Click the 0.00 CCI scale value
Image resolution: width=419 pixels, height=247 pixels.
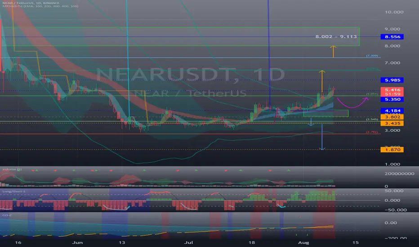coord(391,223)
